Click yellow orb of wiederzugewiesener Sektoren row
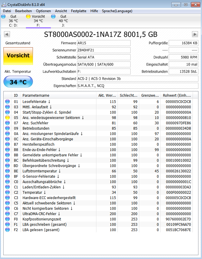Viewport: 202px width, 259px height. click(7, 117)
